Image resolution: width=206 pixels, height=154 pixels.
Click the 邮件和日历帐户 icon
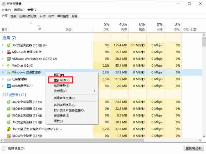pos(9,86)
